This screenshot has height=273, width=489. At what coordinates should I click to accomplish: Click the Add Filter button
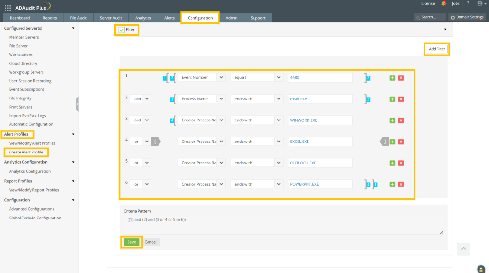[436, 49]
